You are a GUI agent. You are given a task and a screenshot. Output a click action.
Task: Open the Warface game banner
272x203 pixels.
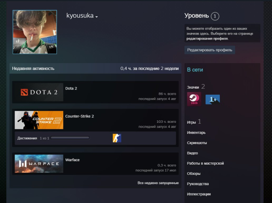[x=39, y=164]
